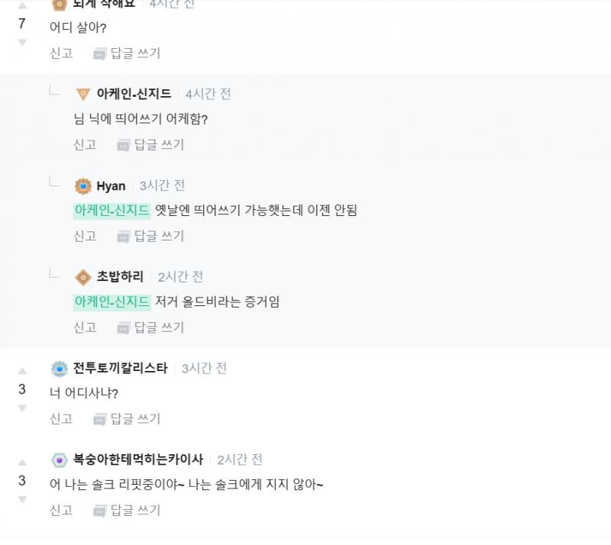Viewport: 611px width, 545px height.
Task: Report 초밥하리's reply
Action: 85,327
